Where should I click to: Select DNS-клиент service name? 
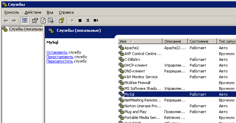coord(135,71)
